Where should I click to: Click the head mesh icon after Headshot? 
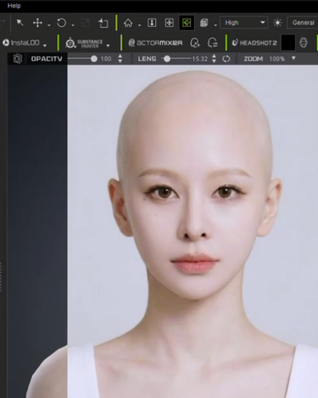tap(303, 43)
